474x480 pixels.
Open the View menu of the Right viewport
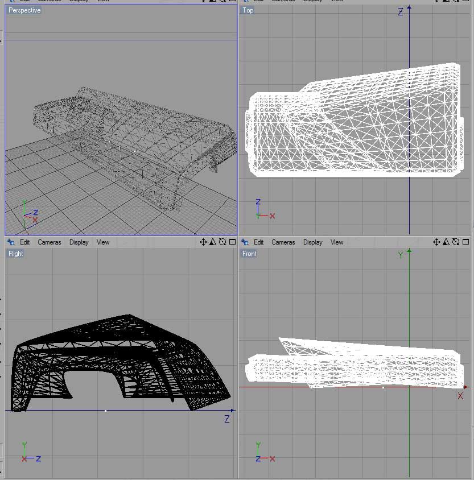(103, 242)
